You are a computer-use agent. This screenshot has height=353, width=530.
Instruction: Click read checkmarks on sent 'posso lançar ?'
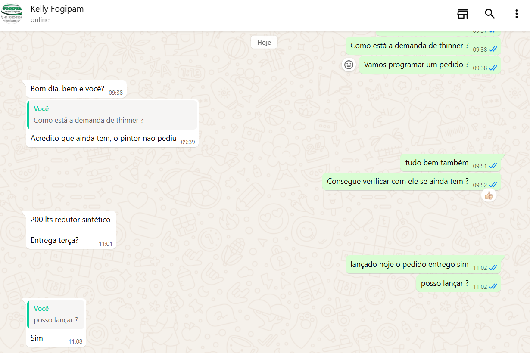pyautogui.click(x=493, y=287)
